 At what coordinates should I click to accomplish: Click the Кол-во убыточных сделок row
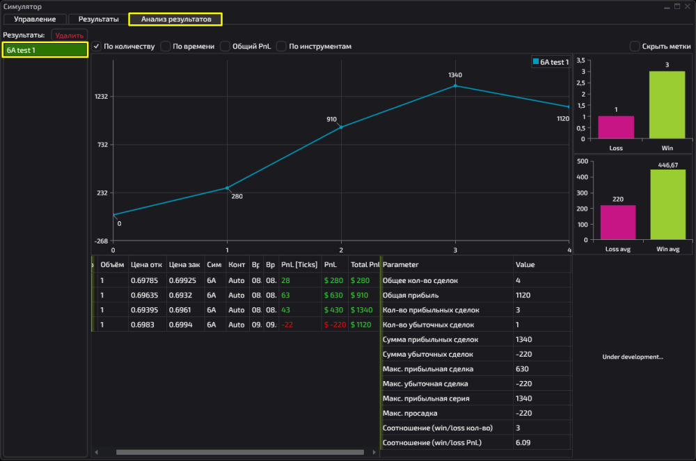pyautogui.click(x=476, y=325)
